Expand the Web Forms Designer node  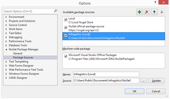[6, 66]
